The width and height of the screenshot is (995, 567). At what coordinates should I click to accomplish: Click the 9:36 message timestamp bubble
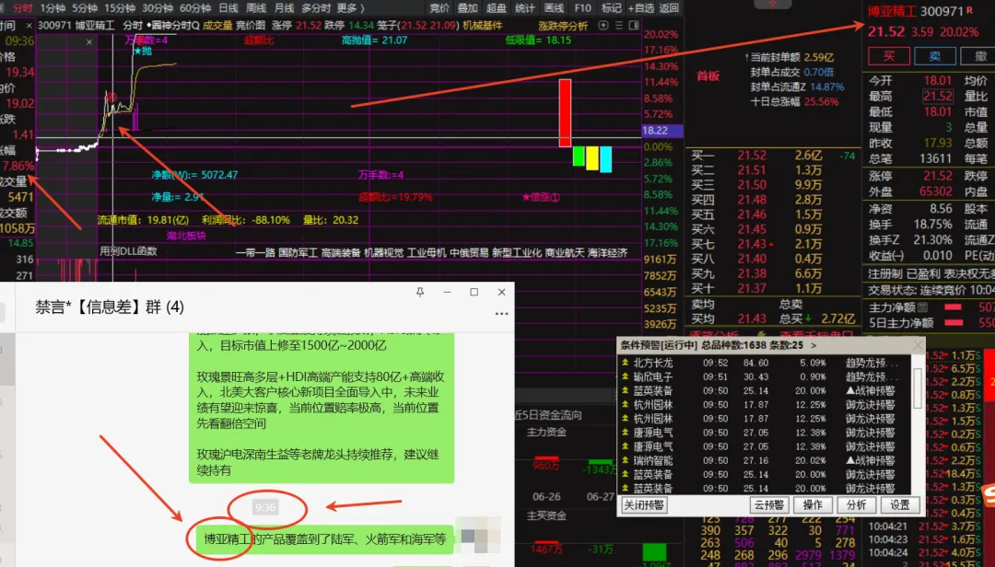267,508
